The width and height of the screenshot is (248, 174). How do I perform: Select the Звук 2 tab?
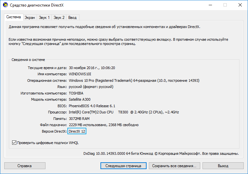click(59, 17)
